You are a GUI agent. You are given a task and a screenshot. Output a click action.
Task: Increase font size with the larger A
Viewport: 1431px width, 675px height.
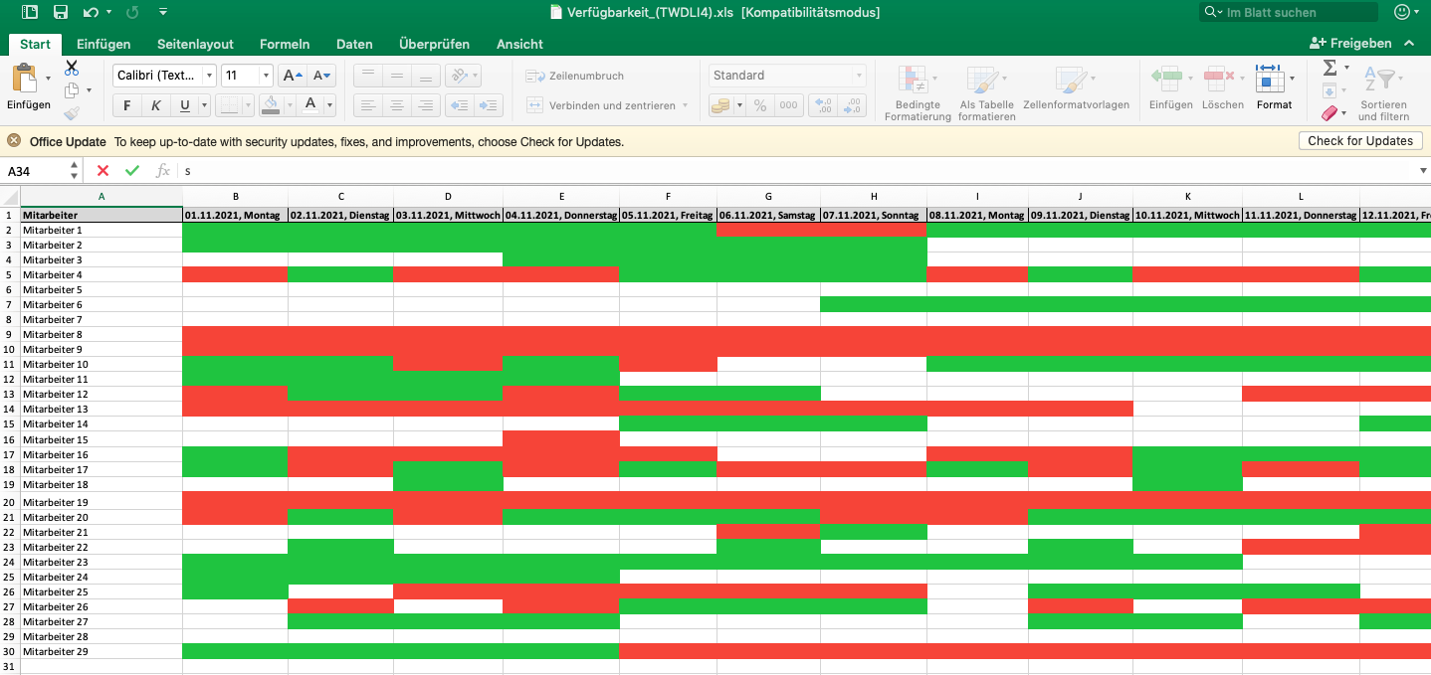click(x=292, y=76)
